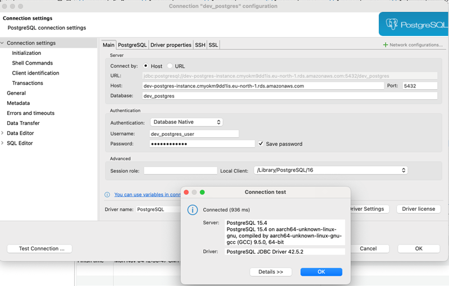The height and width of the screenshot is (286, 449).
Task: Select Client identification in the tree
Action: 35,73
